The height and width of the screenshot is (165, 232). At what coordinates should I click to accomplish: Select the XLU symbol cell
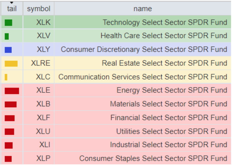pyautogui.click(x=43, y=131)
